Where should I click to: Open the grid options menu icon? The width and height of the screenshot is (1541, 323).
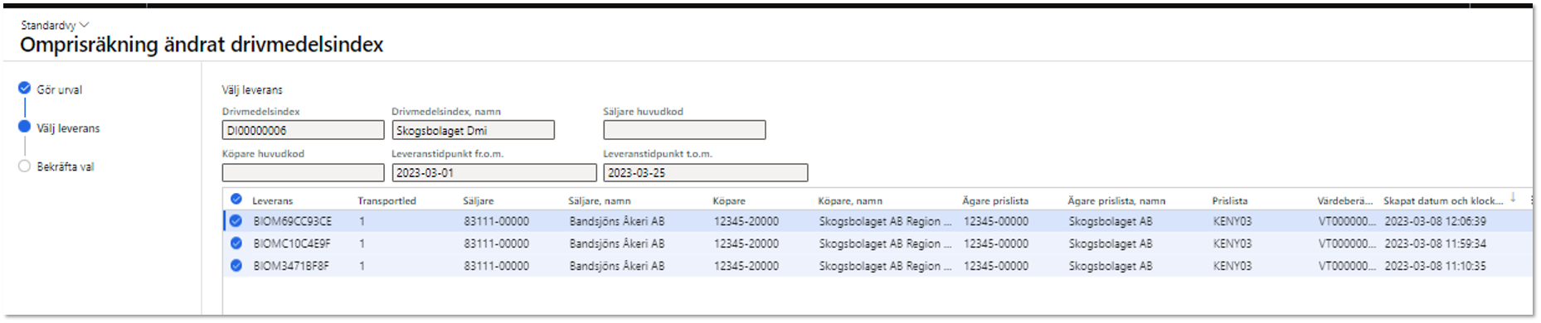click(1531, 200)
